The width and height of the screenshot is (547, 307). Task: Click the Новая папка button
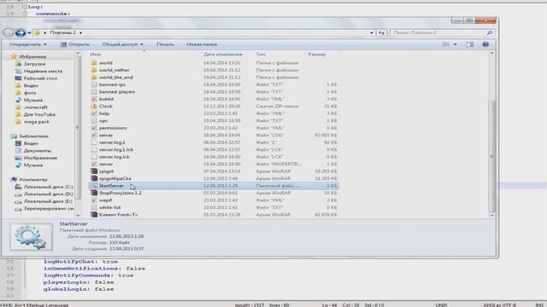click(x=202, y=44)
